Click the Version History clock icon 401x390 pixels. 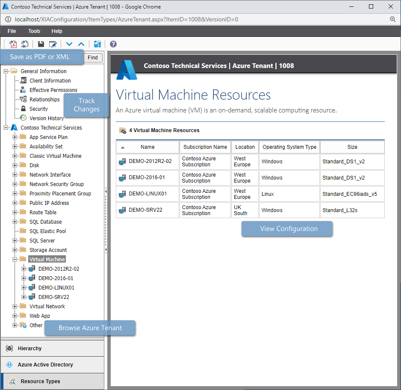click(x=23, y=118)
